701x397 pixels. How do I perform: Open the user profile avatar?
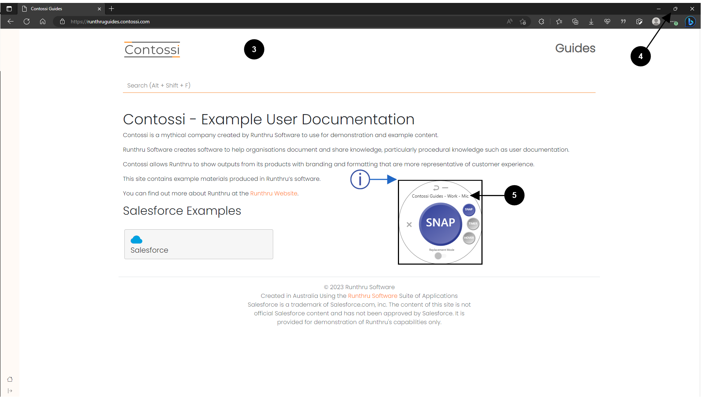pyautogui.click(x=656, y=22)
